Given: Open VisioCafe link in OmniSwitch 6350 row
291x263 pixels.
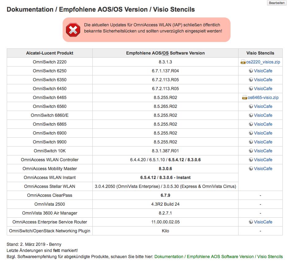Looking at the screenshot, I should [263, 80].
